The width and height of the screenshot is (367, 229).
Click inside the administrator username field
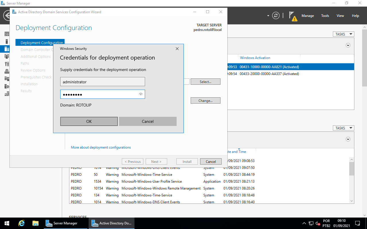(x=102, y=81)
